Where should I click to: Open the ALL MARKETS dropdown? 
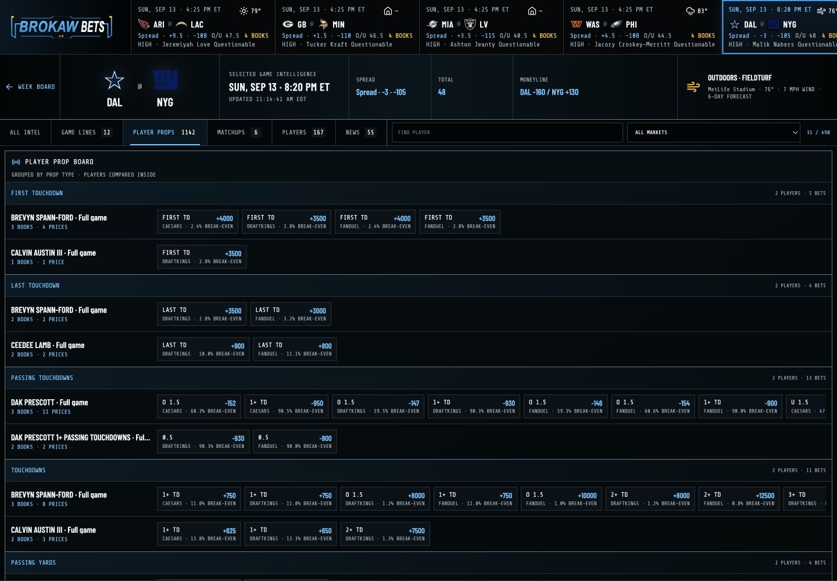click(x=714, y=132)
